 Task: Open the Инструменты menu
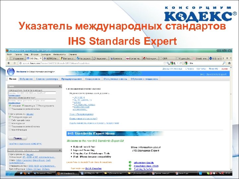pos(59,54)
